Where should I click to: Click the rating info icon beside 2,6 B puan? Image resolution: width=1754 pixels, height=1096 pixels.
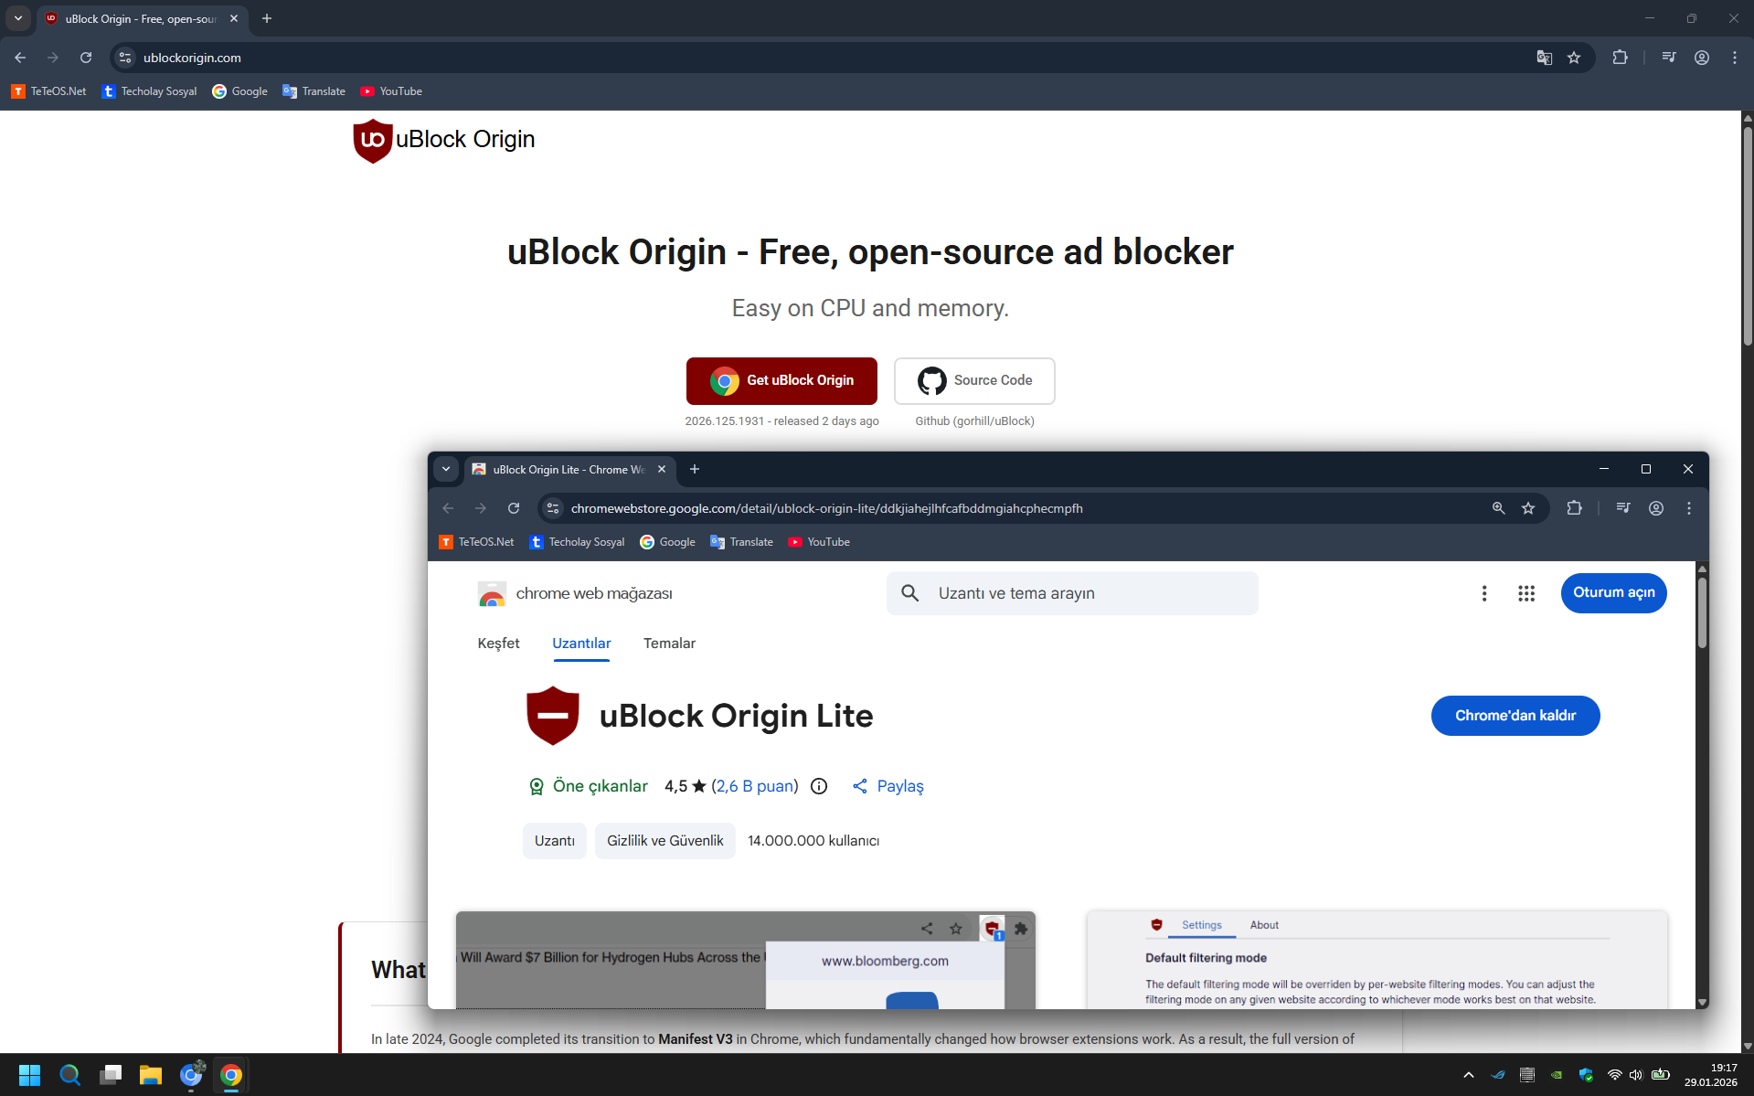[x=819, y=786]
